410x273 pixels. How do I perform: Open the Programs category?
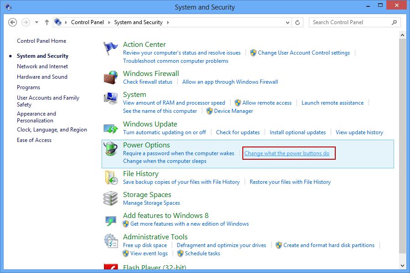29,87
